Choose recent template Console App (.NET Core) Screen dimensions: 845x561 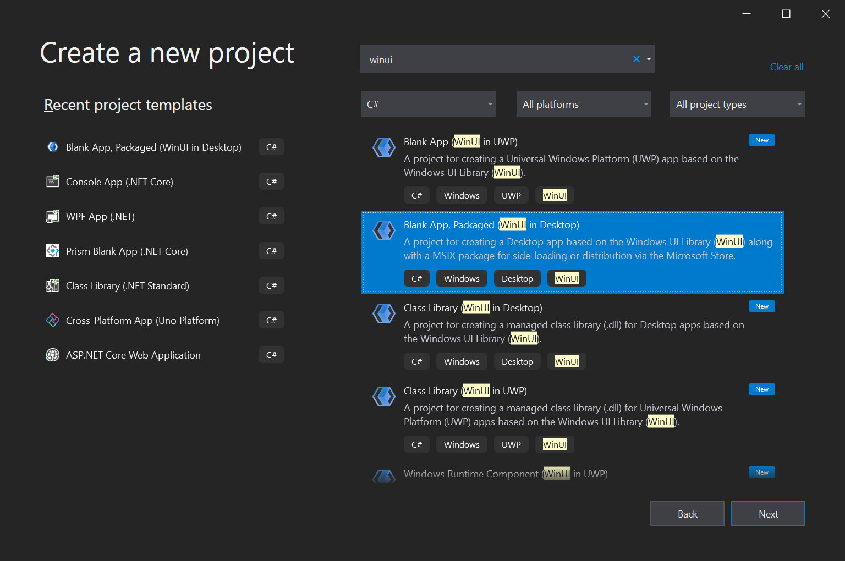point(165,182)
